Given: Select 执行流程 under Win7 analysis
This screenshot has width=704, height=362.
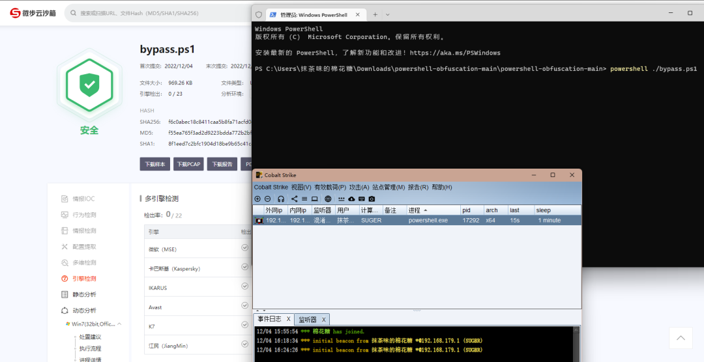Looking at the screenshot, I should tap(90, 348).
